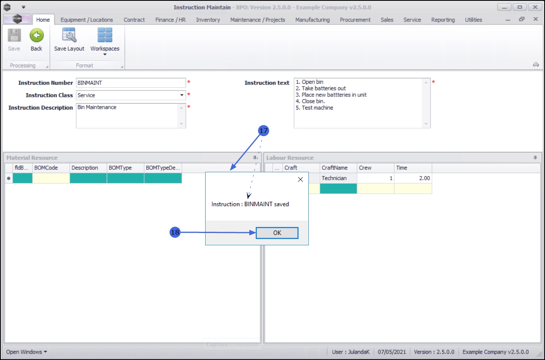Select the Time cell showing 2.00

click(413, 178)
